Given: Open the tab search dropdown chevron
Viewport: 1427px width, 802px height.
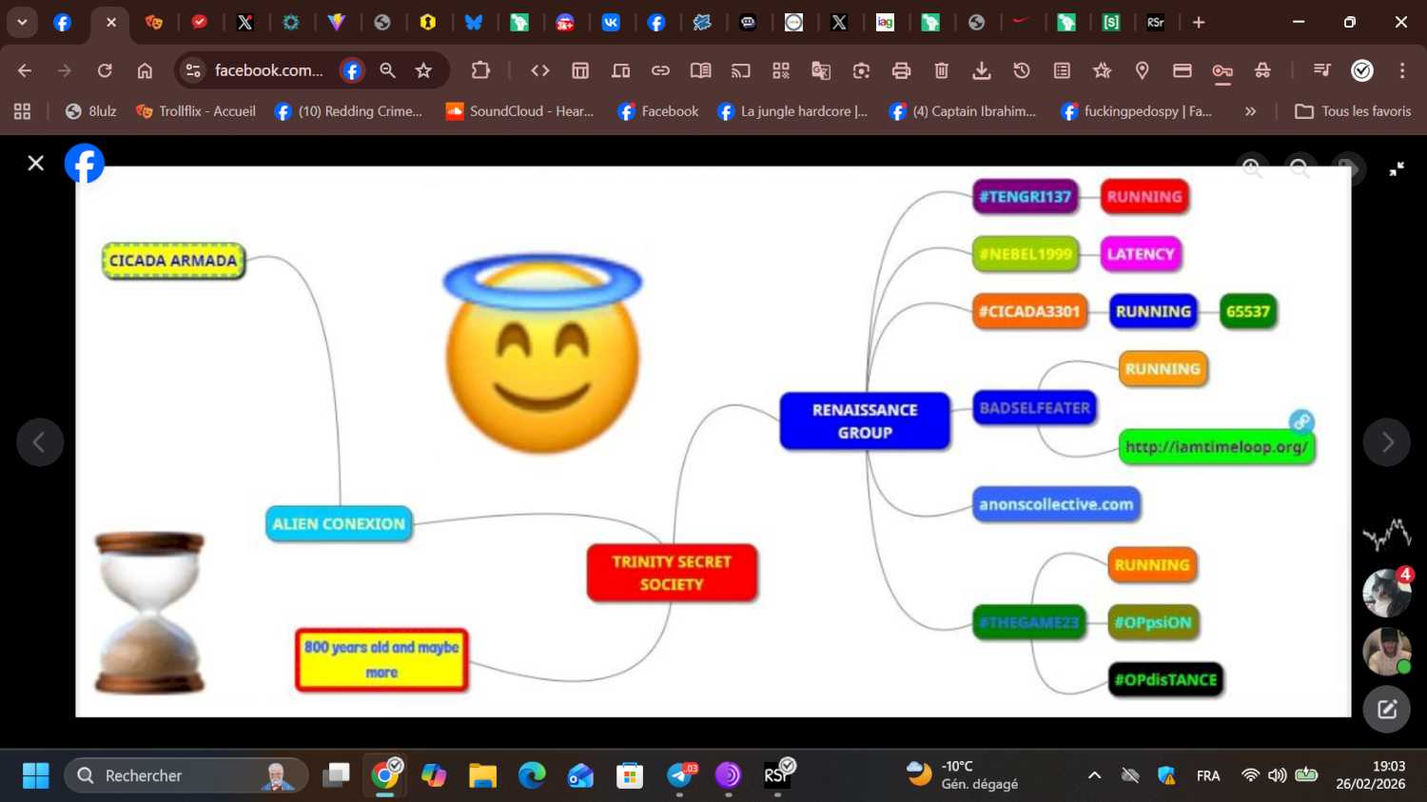Looking at the screenshot, I should click(x=22, y=22).
